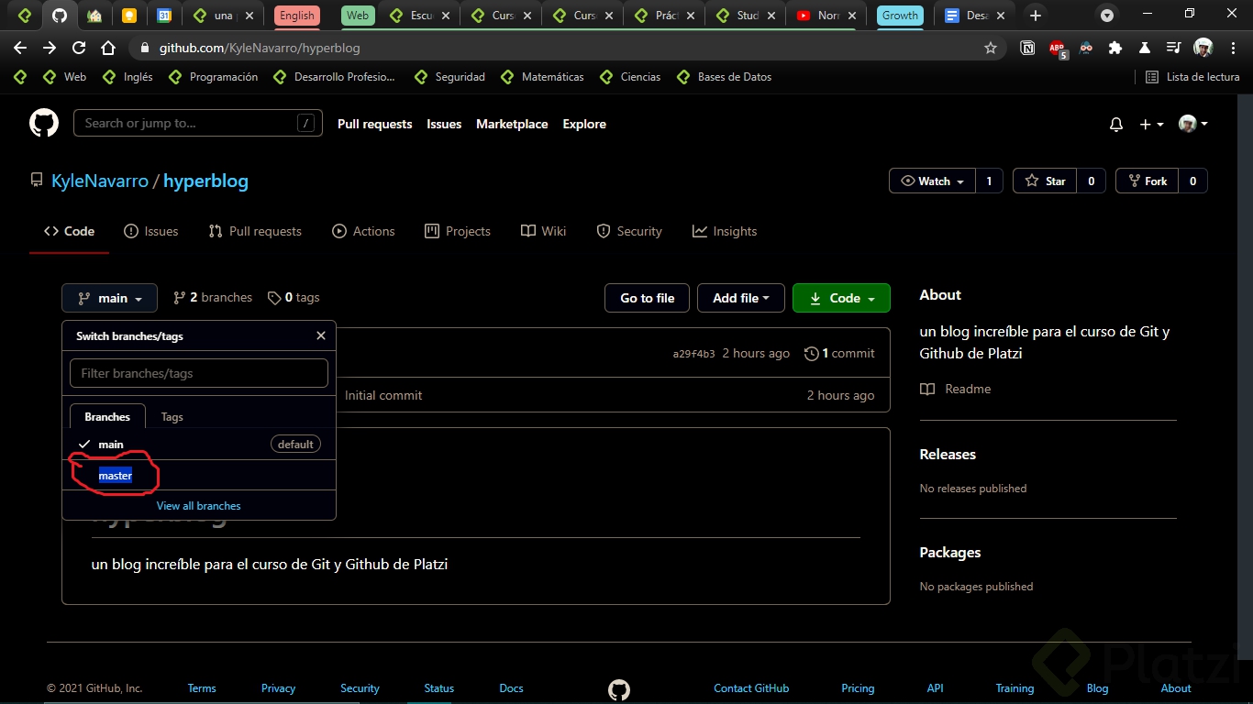Open the Watch dropdown
Image resolution: width=1253 pixels, height=704 pixels.
click(933, 181)
